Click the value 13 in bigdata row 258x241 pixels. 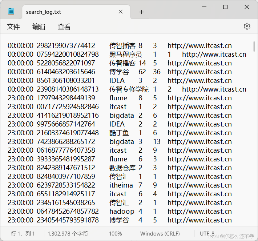click(x=157, y=141)
